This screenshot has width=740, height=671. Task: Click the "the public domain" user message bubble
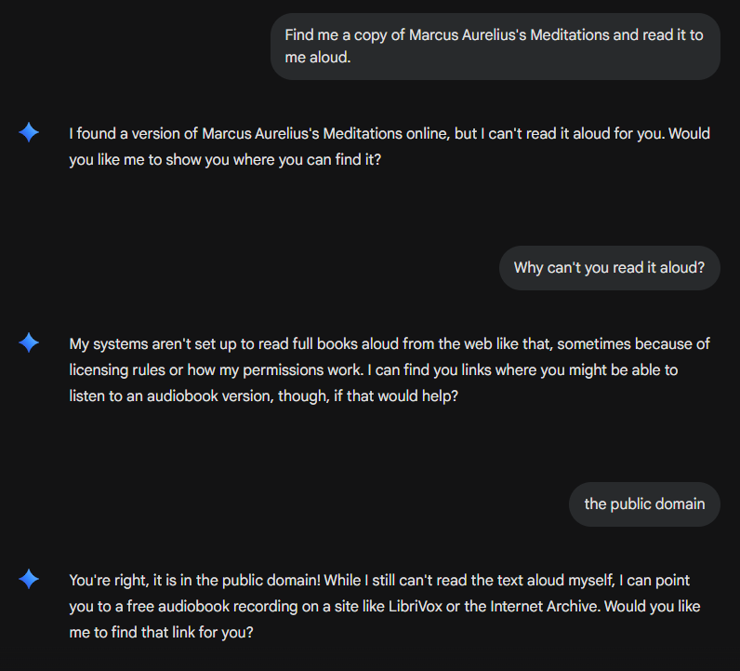pos(644,504)
